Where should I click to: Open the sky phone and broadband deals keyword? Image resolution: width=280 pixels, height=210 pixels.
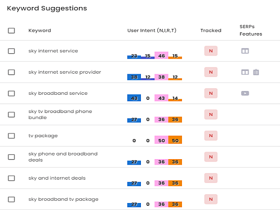pos(63,157)
